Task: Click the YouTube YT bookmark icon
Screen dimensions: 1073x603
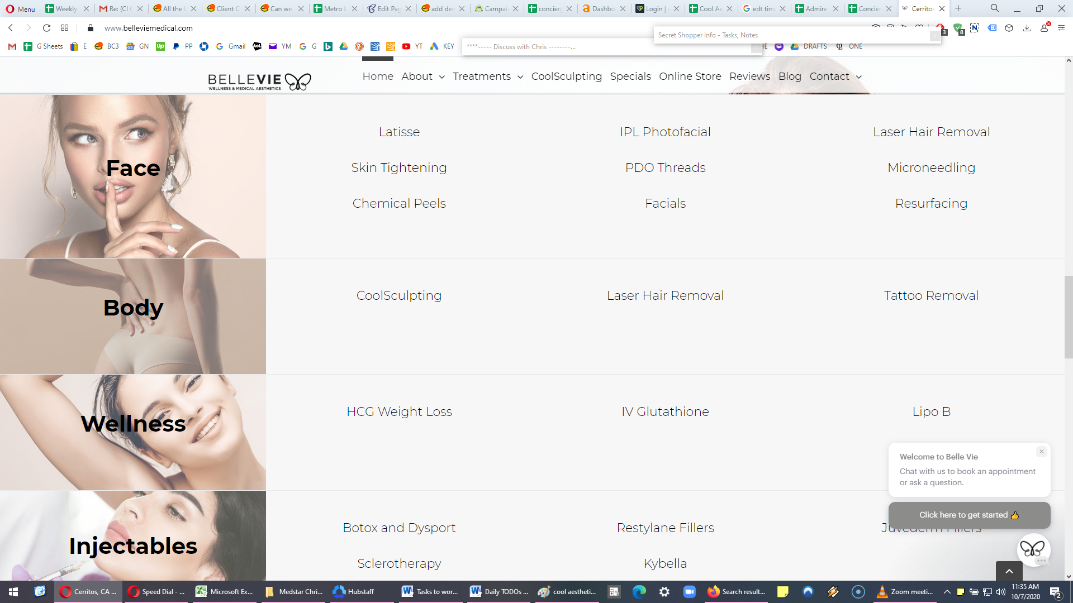Action: click(x=406, y=46)
